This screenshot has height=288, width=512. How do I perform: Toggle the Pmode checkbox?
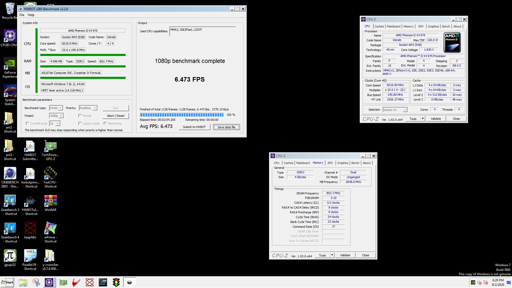[x=80, y=116]
